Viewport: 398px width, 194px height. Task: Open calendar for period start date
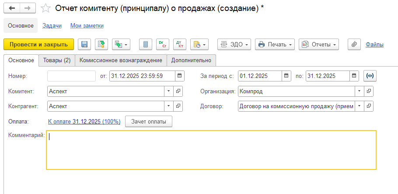coord(286,76)
